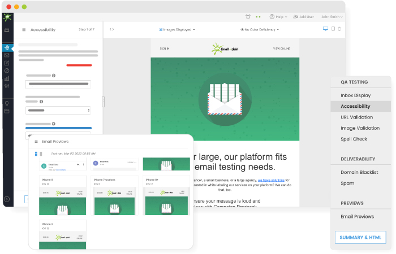Select Domain Blacklist under Deliverability
Screen dimensions: 396x254
[x=359, y=172]
